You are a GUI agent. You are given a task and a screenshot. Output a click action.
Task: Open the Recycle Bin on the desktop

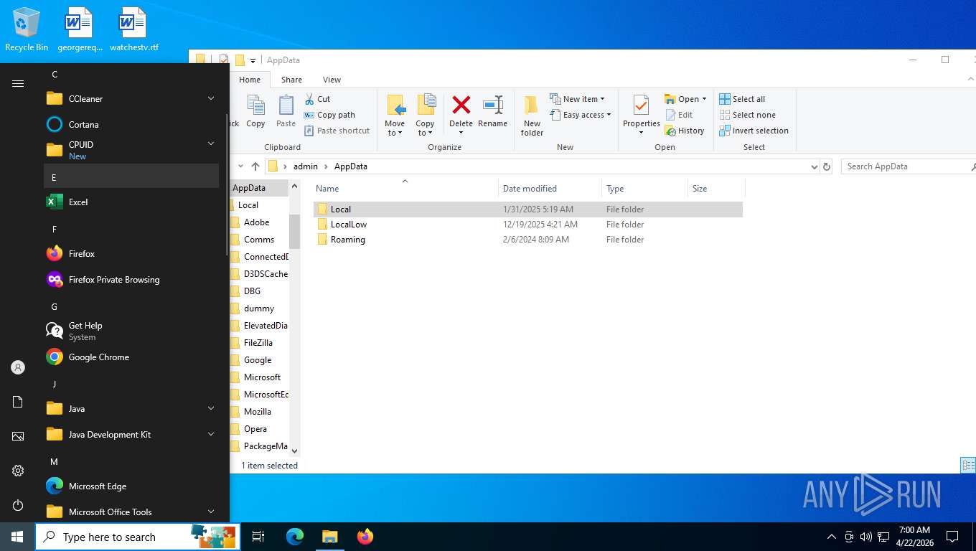27,30
